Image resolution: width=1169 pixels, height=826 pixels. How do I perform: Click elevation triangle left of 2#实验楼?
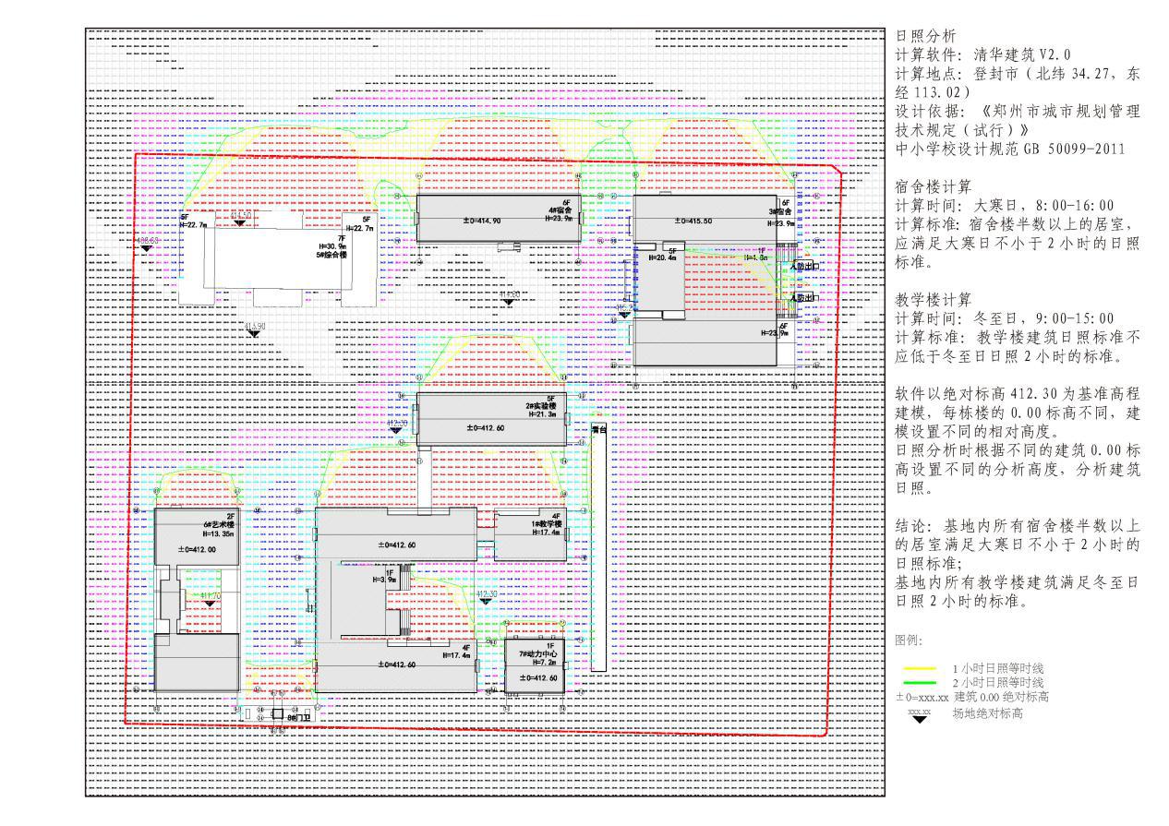point(396,431)
